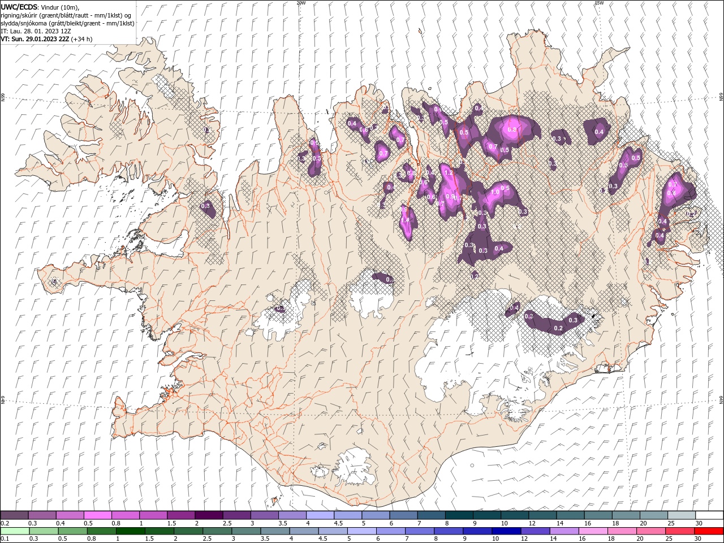Click the "1.0" snowfall value on the map
The width and height of the screenshot is (724, 543).
[x=495, y=192]
